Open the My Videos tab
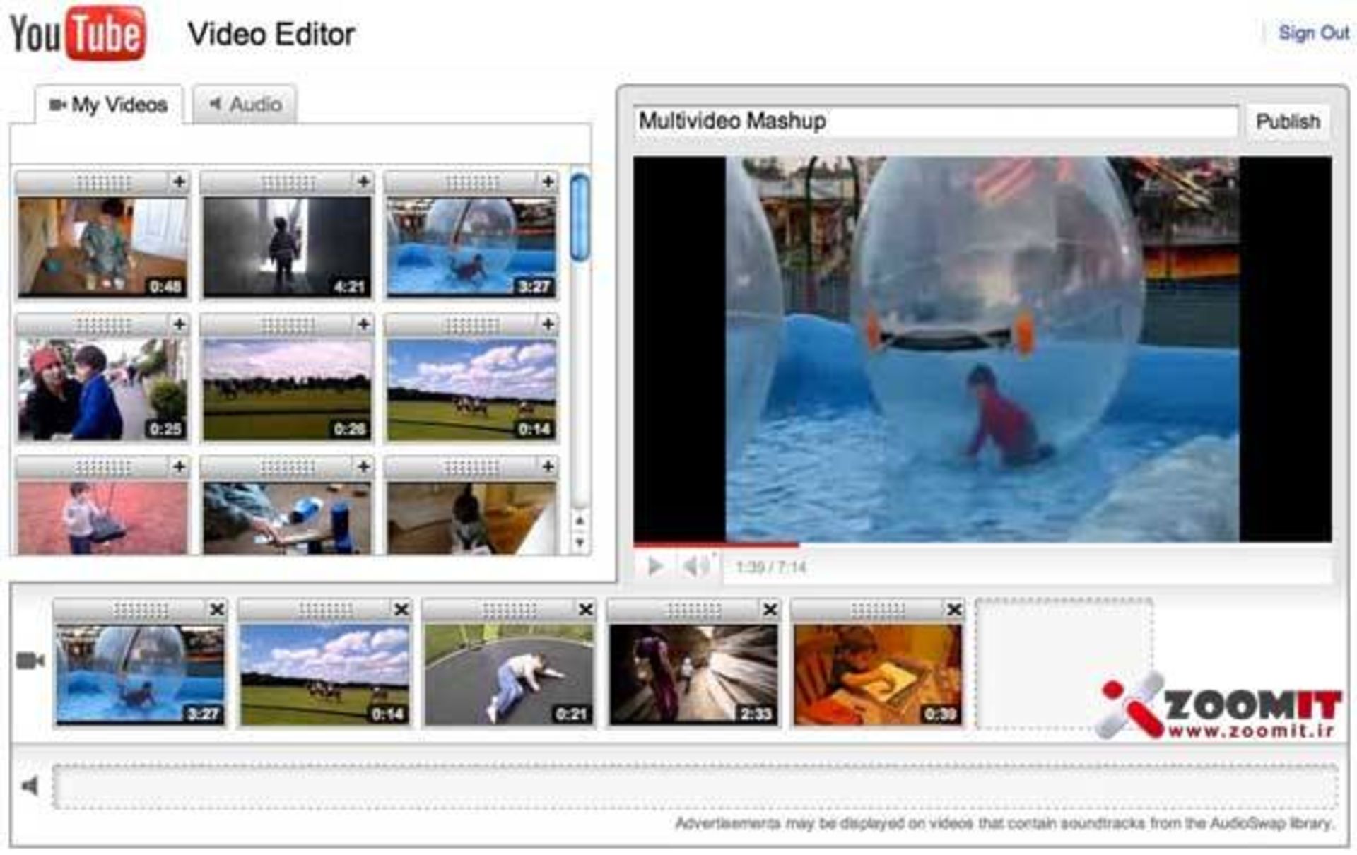This screenshot has width=1357, height=855. pyautogui.click(x=109, y=105)
